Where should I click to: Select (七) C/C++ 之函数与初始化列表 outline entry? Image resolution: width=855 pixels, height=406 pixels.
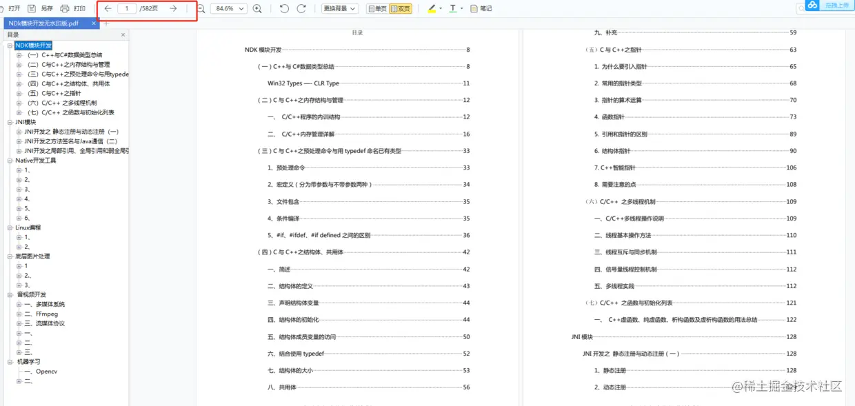point(70,112)
